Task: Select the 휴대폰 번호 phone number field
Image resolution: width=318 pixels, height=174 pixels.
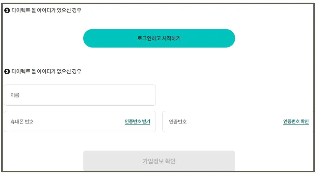Action: click(x=63, y=122)
